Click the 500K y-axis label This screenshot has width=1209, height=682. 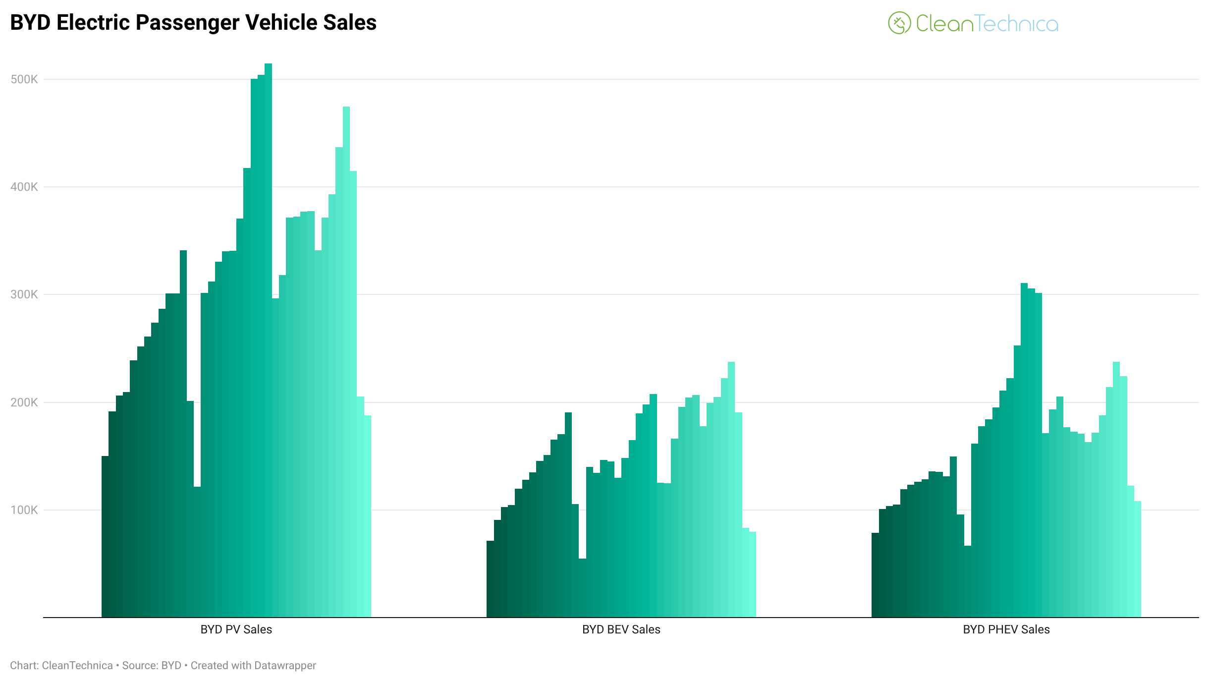pyautogui.click(x=24, y=79)
